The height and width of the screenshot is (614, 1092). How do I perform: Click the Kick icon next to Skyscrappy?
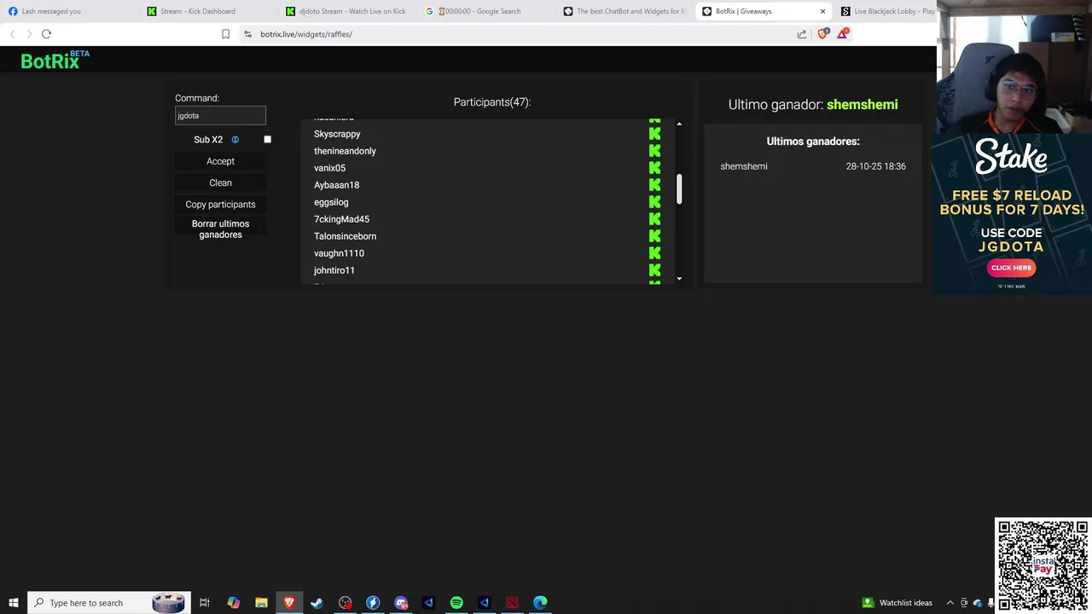click(x=654, y=134)
